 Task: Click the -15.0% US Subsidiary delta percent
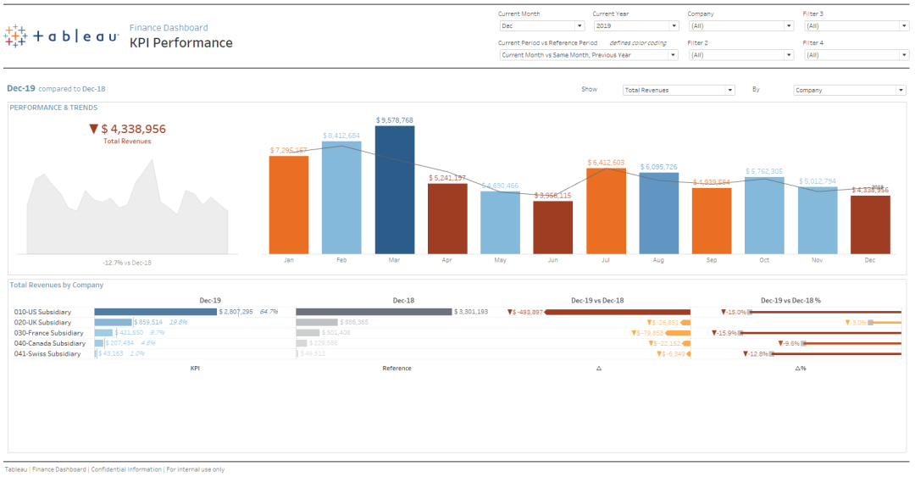pos(734,313)
